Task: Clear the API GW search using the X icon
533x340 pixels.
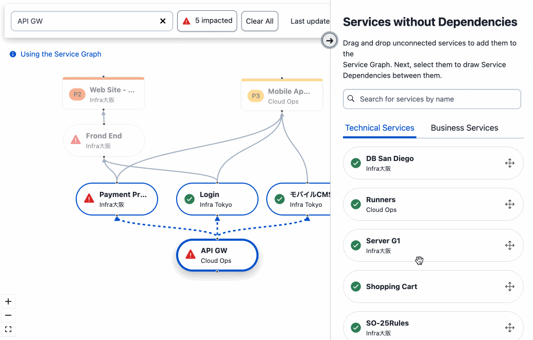Action: click(163, 21)
